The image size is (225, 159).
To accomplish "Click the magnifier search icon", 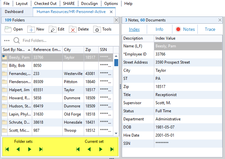I will coord(17,41).
